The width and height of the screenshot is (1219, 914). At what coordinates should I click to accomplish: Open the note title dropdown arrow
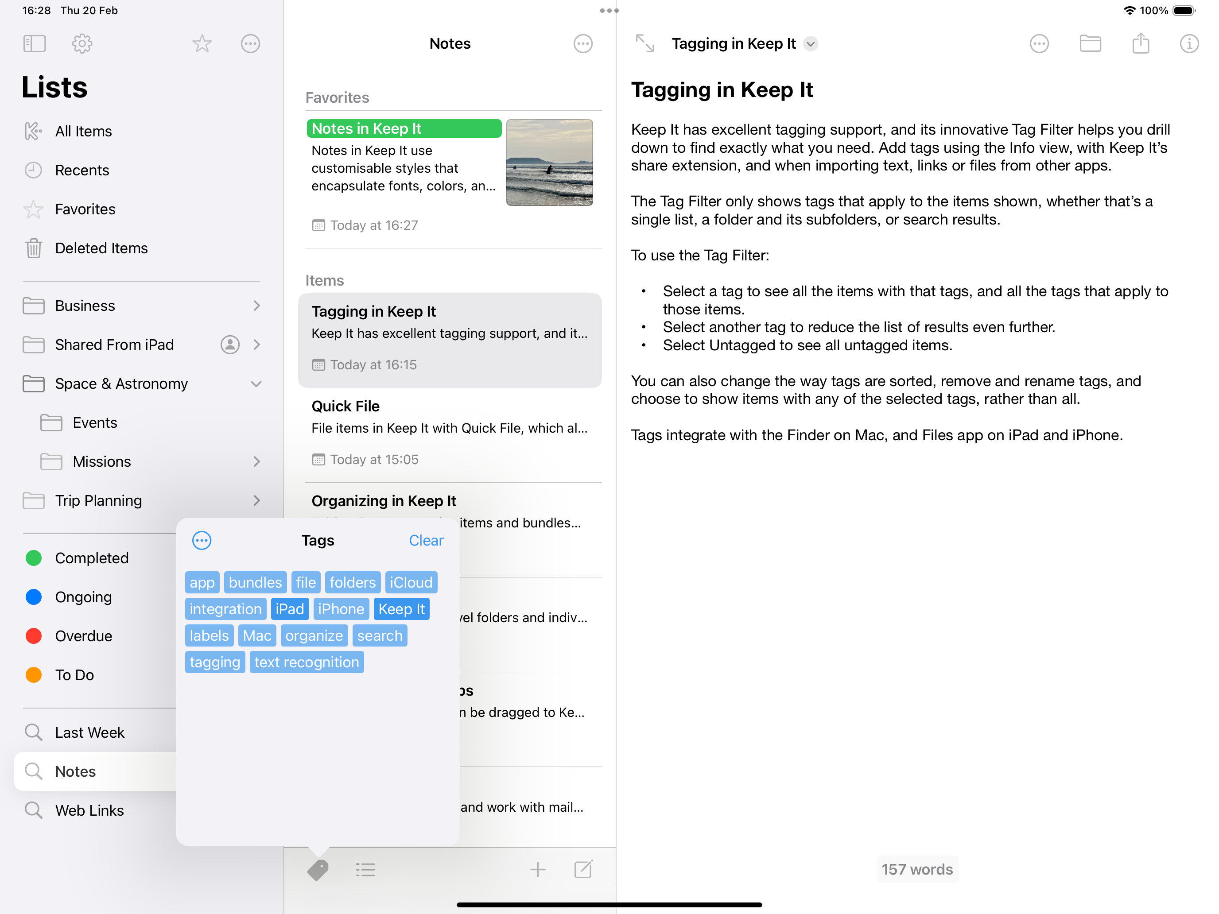click(x=811, y=43)
